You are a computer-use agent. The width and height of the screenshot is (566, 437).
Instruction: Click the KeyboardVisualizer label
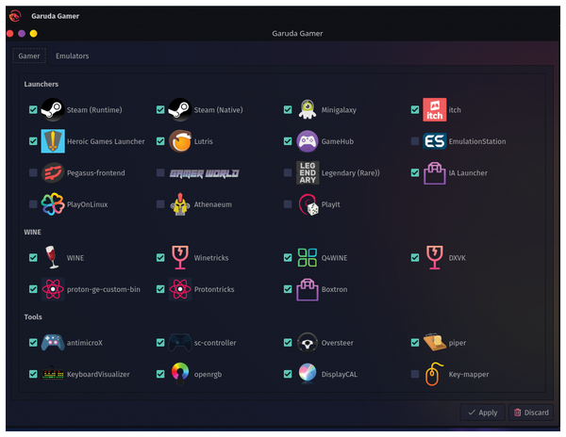point(98,374)
